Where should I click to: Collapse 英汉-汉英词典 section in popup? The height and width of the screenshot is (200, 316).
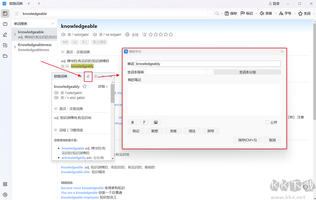click(56, 108)
